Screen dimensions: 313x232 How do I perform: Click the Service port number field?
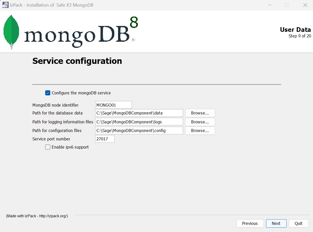click(105, 139)
